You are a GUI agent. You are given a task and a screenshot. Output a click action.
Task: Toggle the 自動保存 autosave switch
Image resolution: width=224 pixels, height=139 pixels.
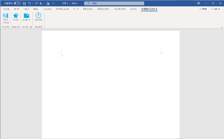[x=17, y=3]
